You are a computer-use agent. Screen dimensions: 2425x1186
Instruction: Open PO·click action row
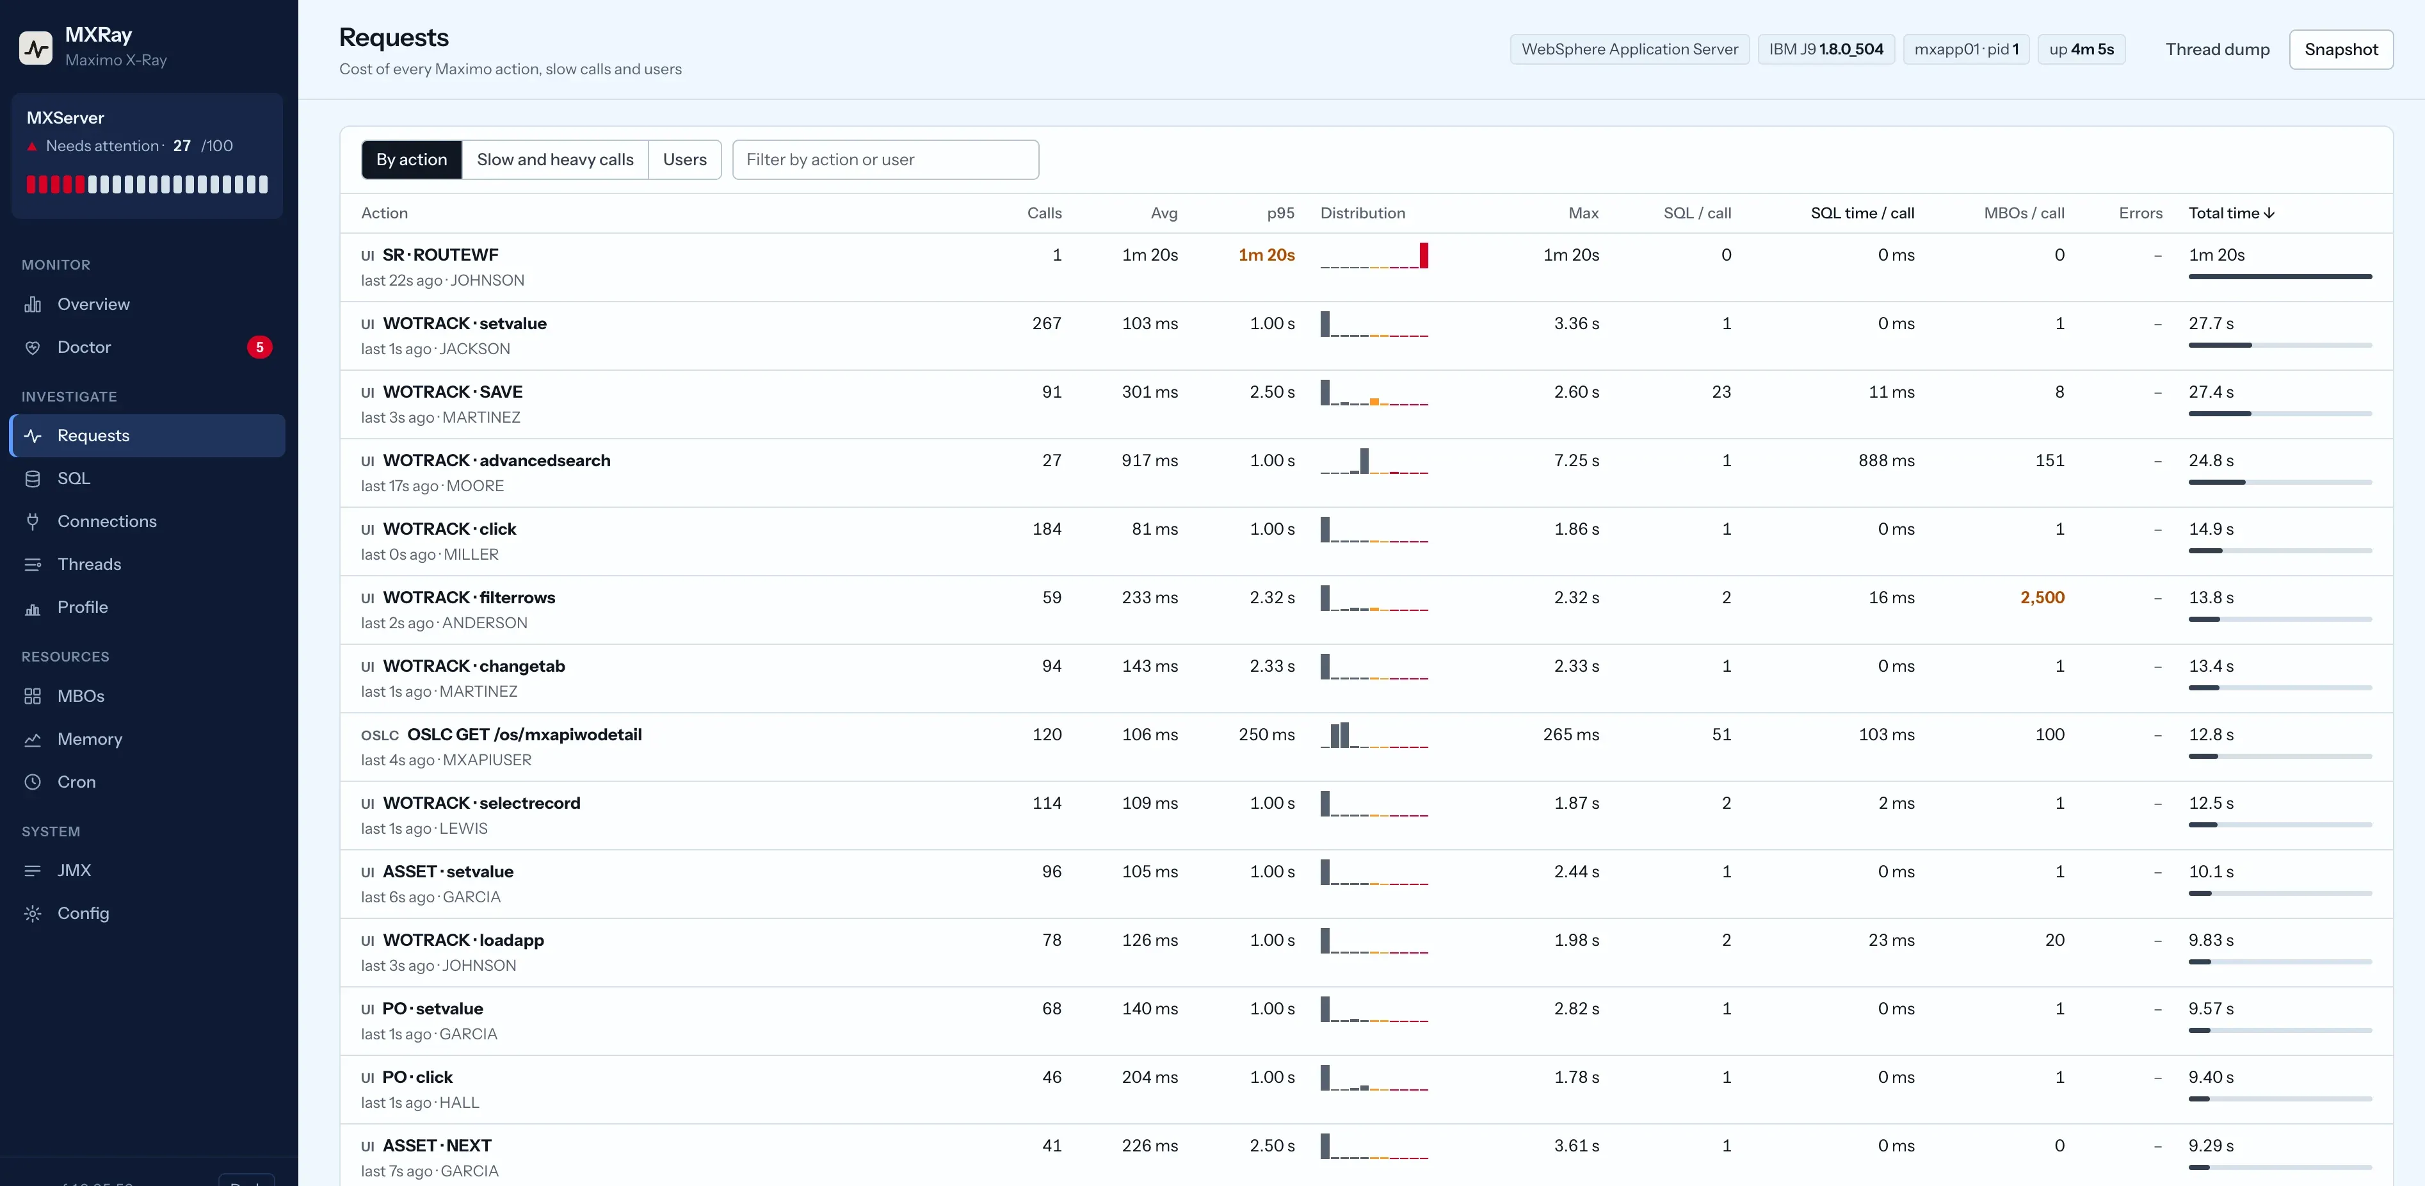1366,1090
